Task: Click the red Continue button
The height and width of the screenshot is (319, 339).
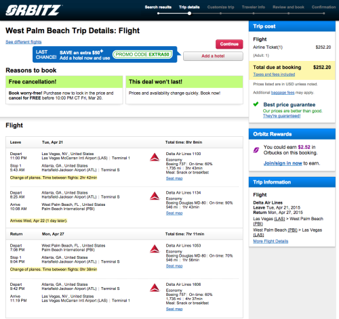Action: point(229,44)
